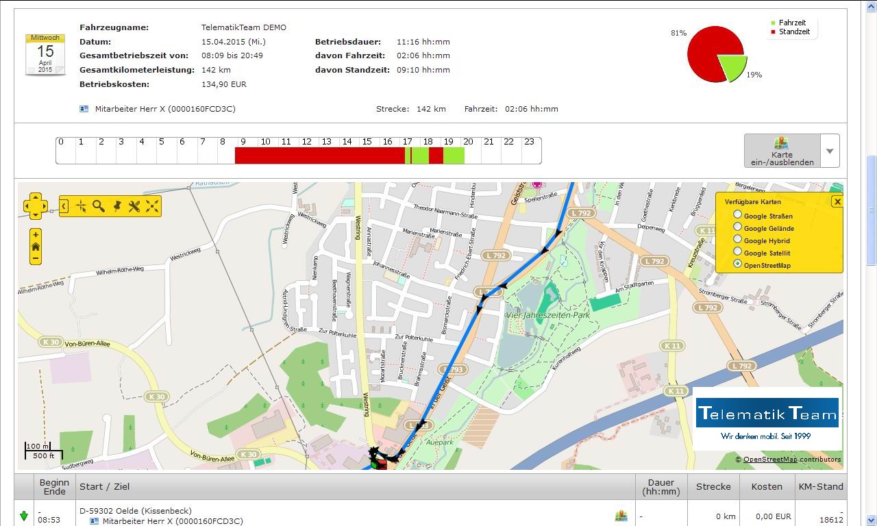
Task: Fit map to full extent arrows
Action: pyautogui.click(x=152, y=205)
